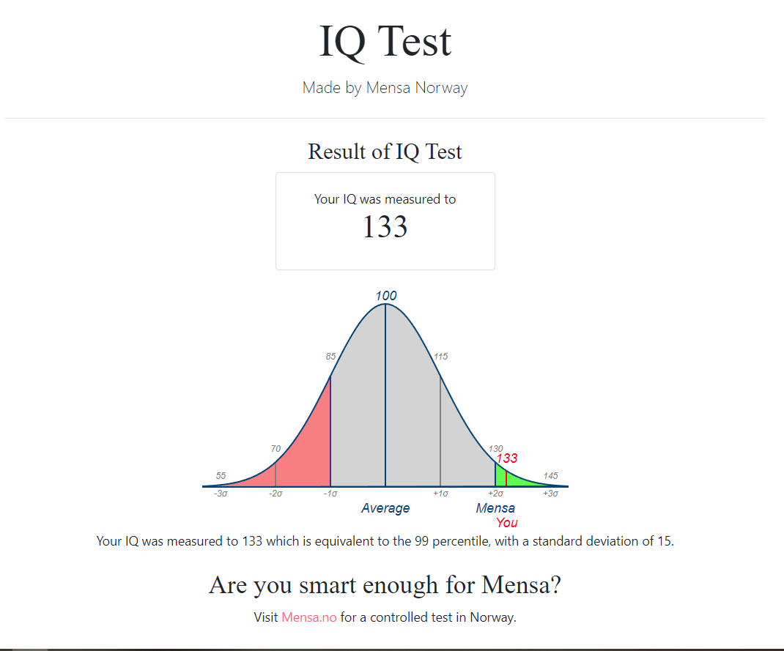
Task: Select the red 133 marker on curve
Action: [x=507, y=458]
